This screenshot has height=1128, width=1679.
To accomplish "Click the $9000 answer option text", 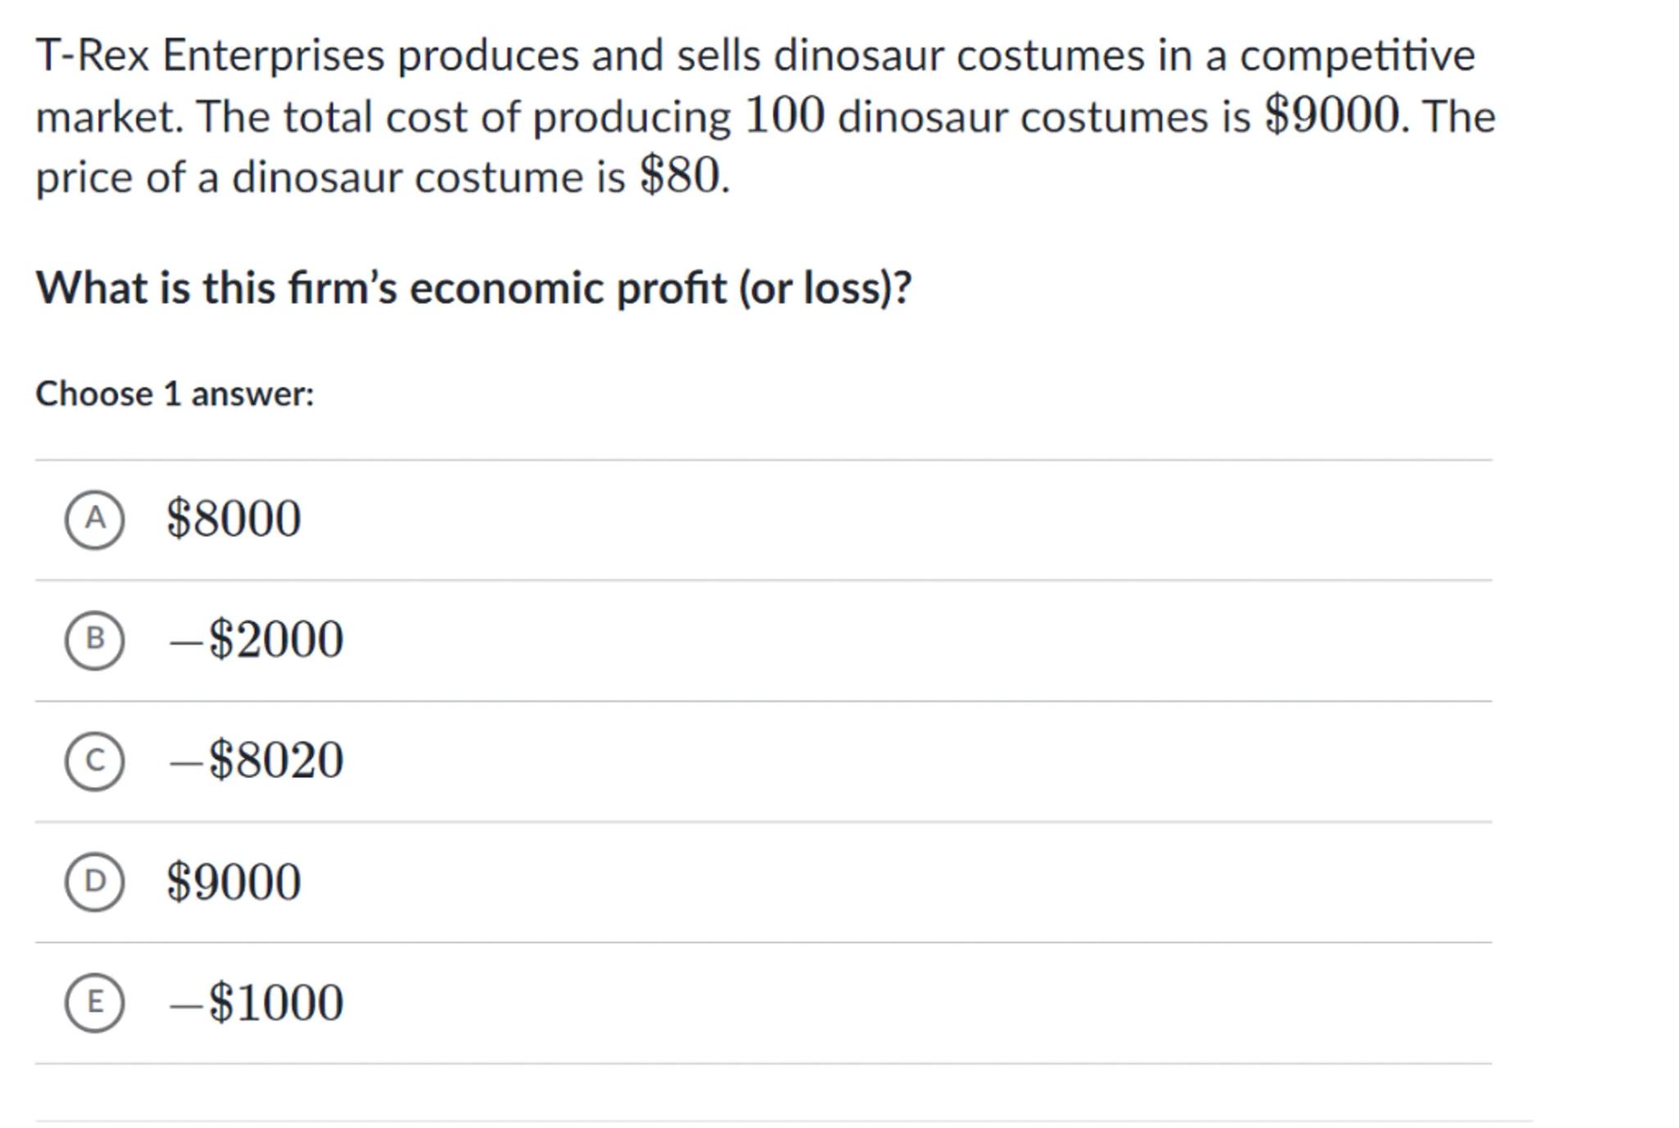I will coord(234,882).
